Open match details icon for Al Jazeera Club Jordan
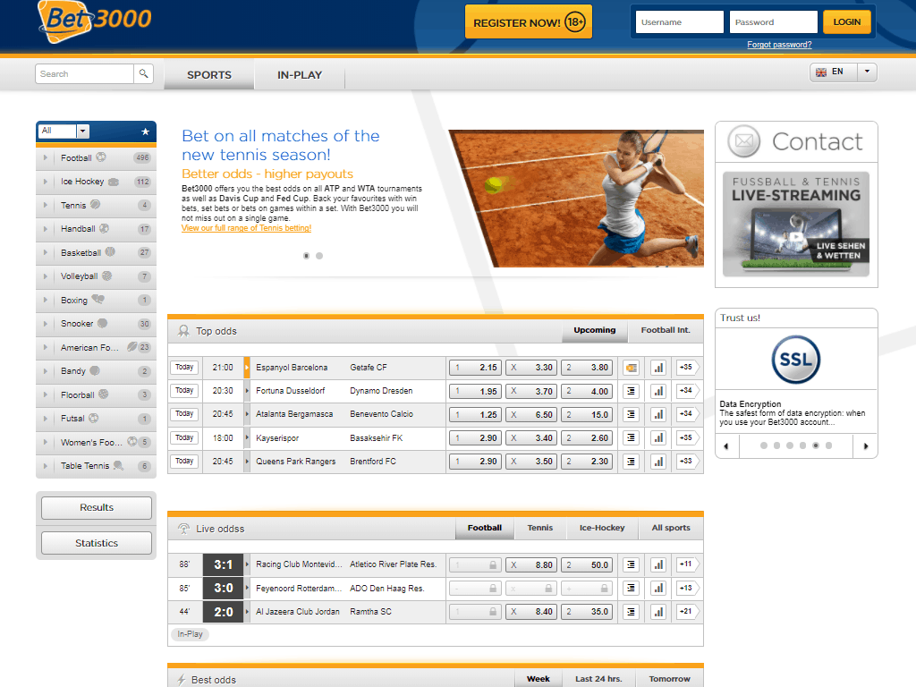The height and width of the screenshot is (687, 916). 631,612
